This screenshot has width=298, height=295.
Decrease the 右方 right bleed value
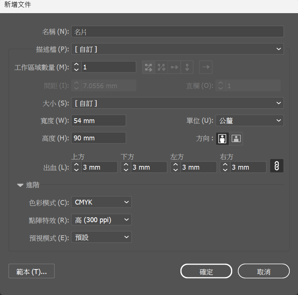click(x=225, y=170)
